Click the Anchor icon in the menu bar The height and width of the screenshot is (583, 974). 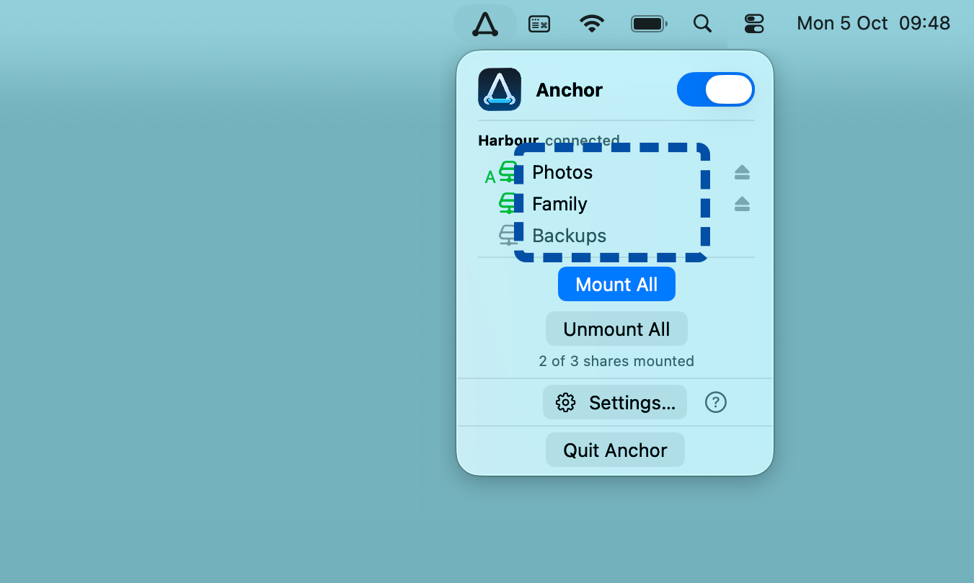point(485,24)
